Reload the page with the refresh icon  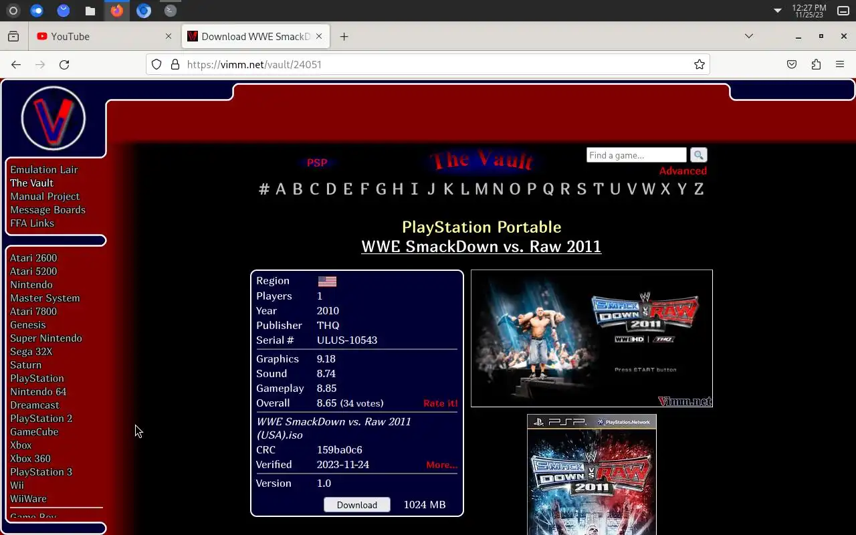coord(64,65)
